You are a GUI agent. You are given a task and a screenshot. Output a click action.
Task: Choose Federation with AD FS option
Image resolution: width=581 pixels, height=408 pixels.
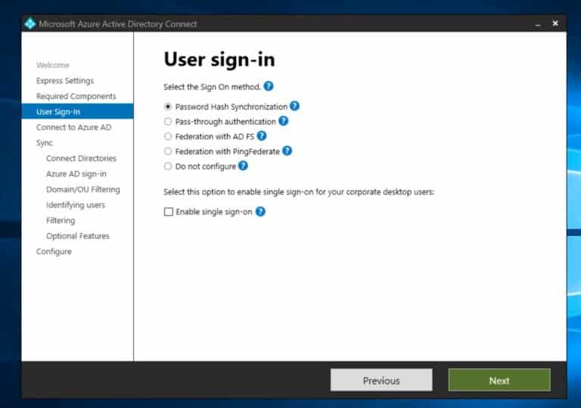168,136
